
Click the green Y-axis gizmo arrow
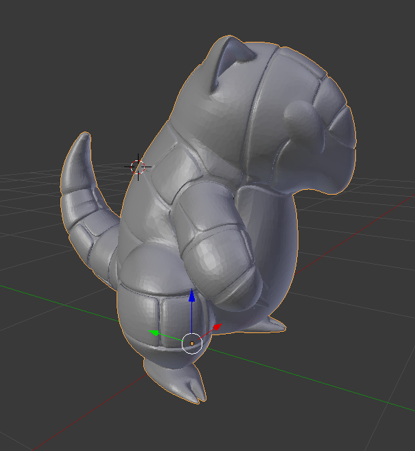click(154, 333)
